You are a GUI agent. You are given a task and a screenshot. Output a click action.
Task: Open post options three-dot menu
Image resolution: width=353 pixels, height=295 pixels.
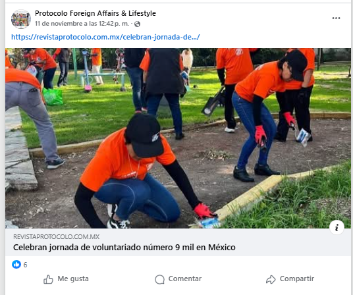coord(336,18)
